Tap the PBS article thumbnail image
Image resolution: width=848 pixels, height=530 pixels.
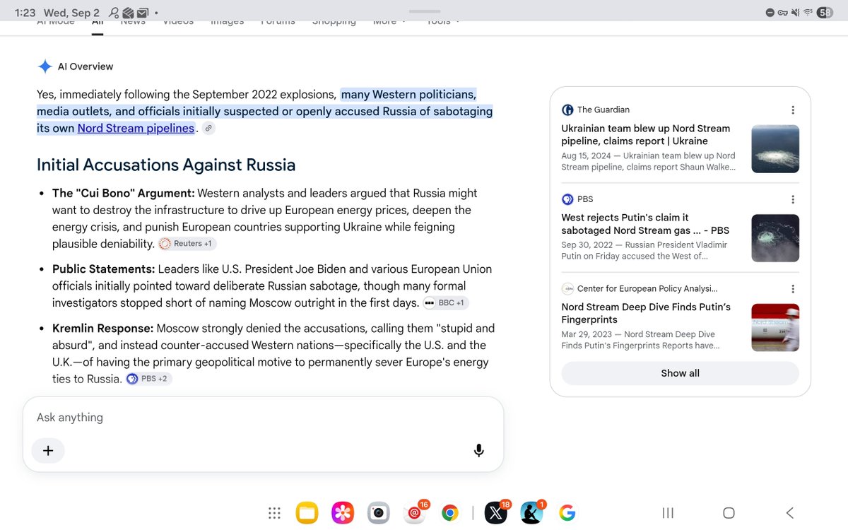click(x=775, y=238)
